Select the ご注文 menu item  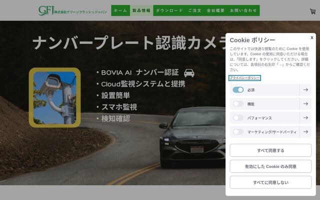(194, 10)
